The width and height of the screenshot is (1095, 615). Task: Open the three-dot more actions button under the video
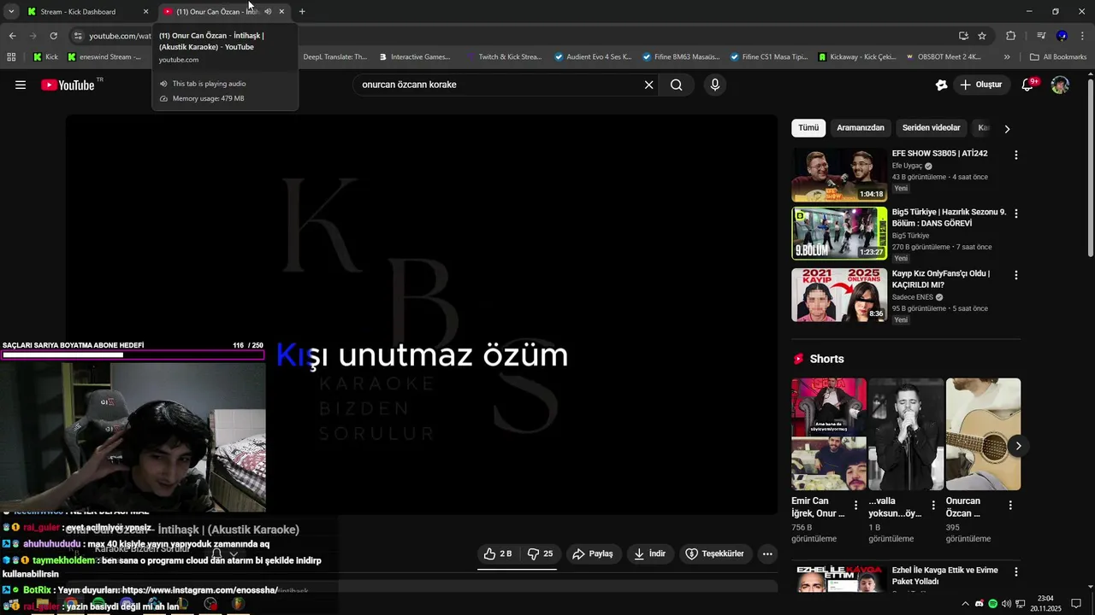click(x=767, y=553)
